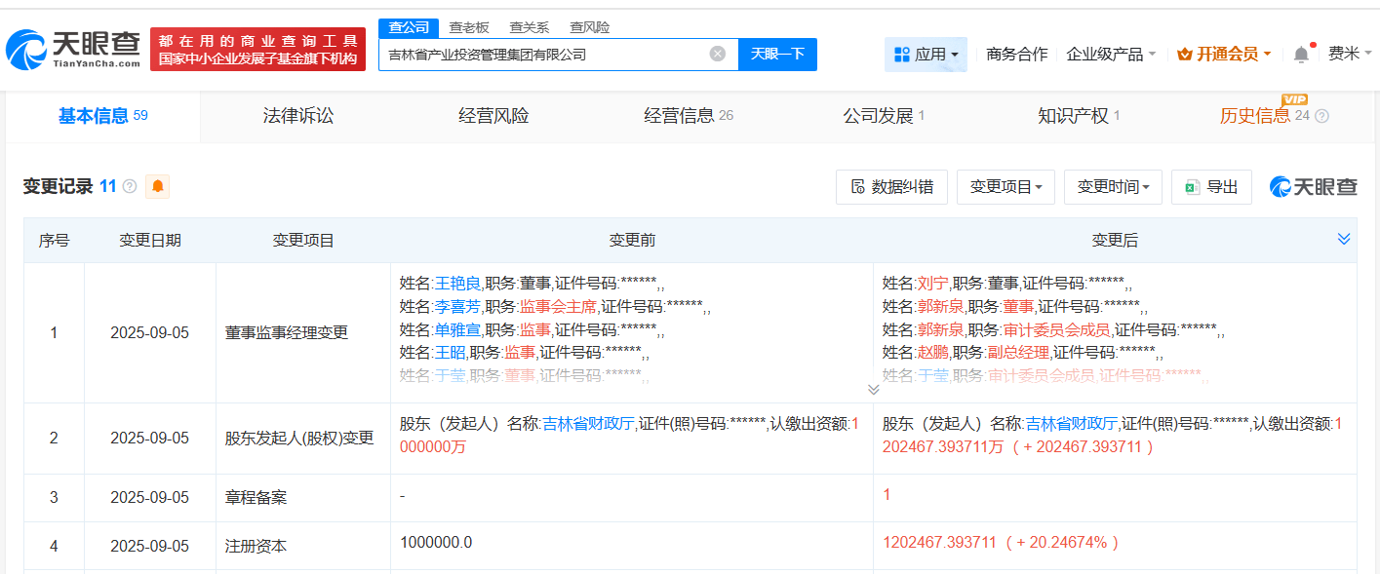Select the 查老板 search tab

click(x=469, y=27)
